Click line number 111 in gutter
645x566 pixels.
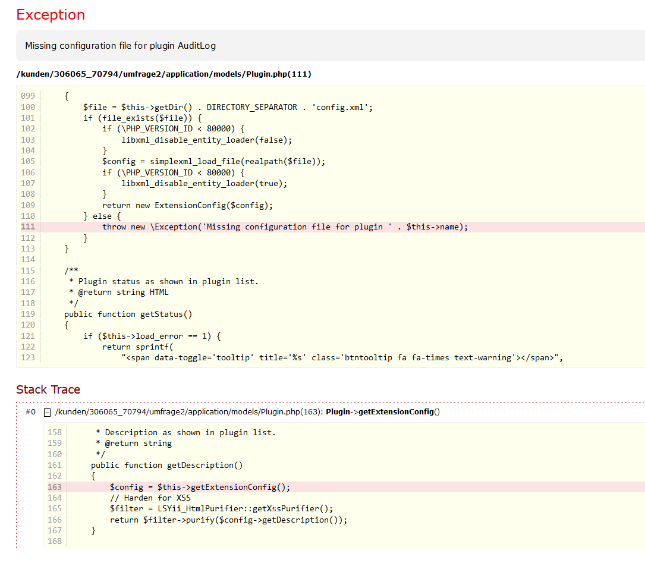(x=27, y=227)
